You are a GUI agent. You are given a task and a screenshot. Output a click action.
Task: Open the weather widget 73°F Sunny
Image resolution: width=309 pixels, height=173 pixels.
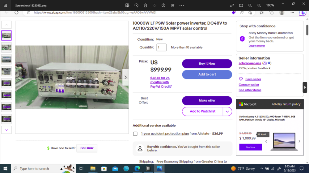[x=243, y=168]
